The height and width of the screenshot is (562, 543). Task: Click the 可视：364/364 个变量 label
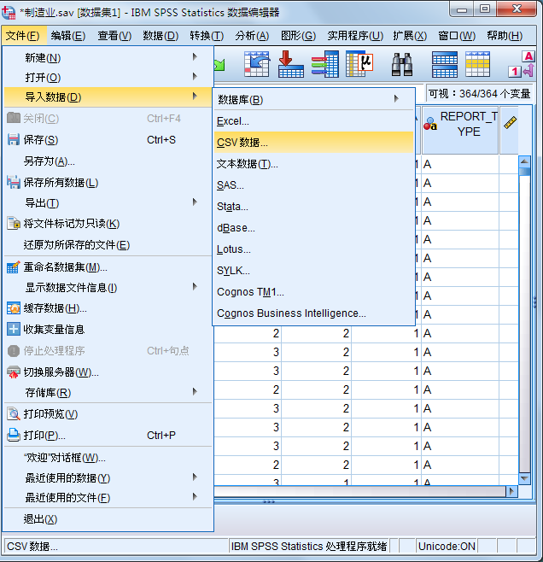tap(479, 94)
